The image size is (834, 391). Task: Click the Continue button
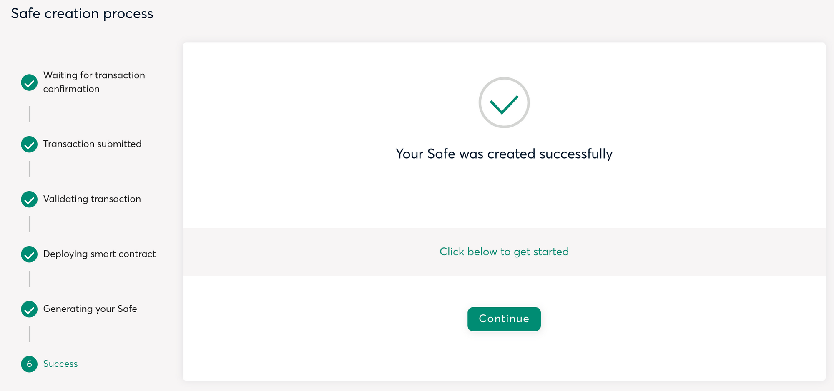coord(504,319)
